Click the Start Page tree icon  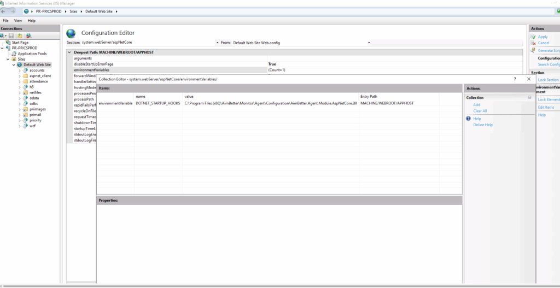point(9,43)
